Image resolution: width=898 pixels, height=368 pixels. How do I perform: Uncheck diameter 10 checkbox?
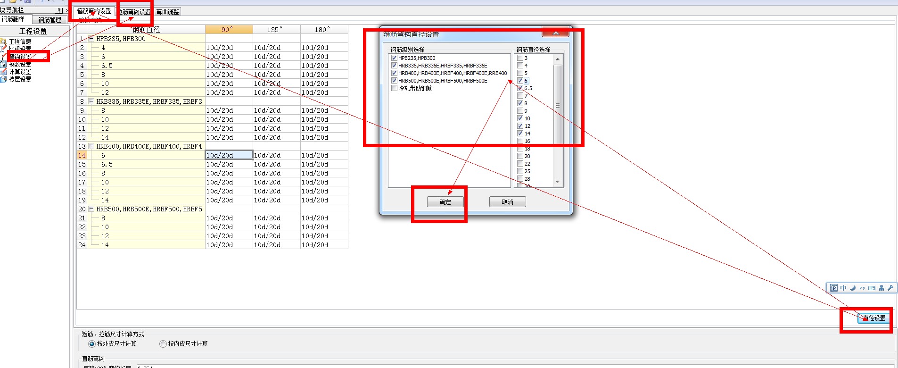[x=520, y=118]
